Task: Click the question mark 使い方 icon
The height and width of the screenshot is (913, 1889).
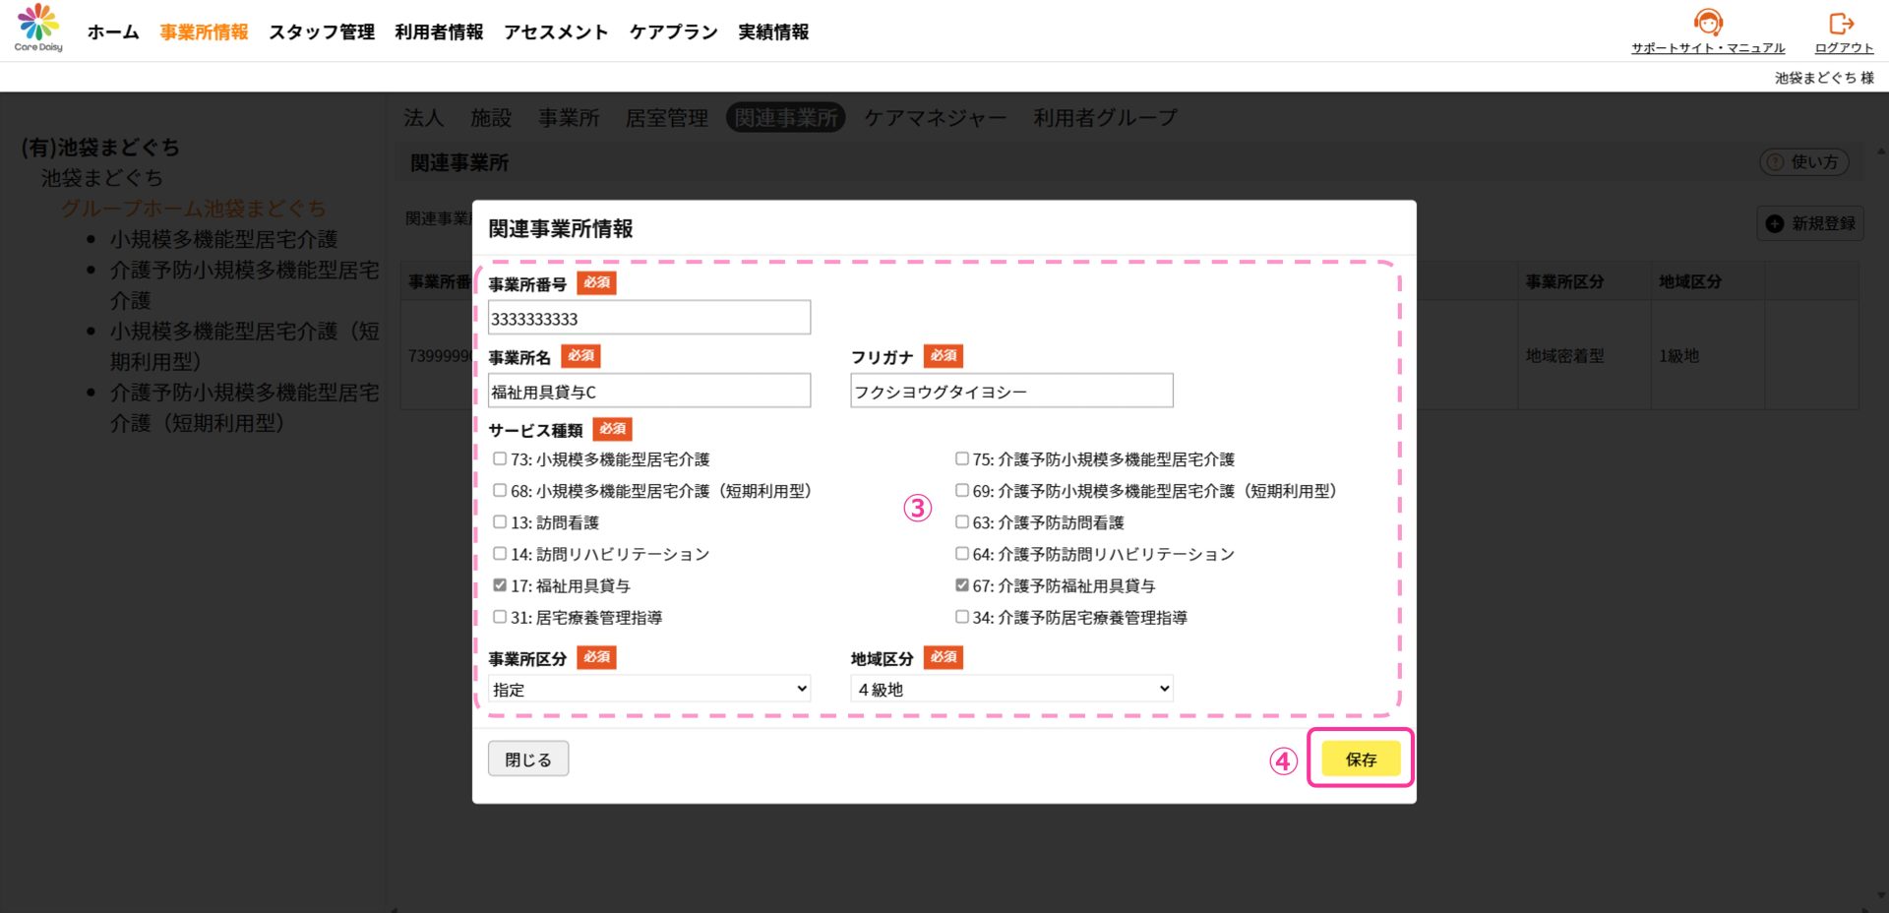Action: click(x=1775, y=162)
